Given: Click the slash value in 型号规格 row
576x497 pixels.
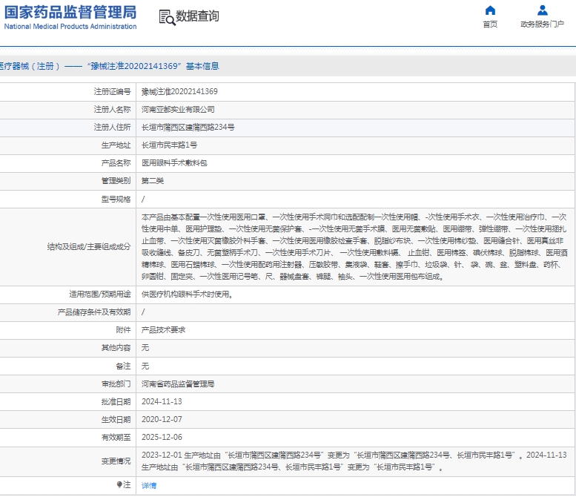Looking at the screenshot, I should [x=143, y=200].
